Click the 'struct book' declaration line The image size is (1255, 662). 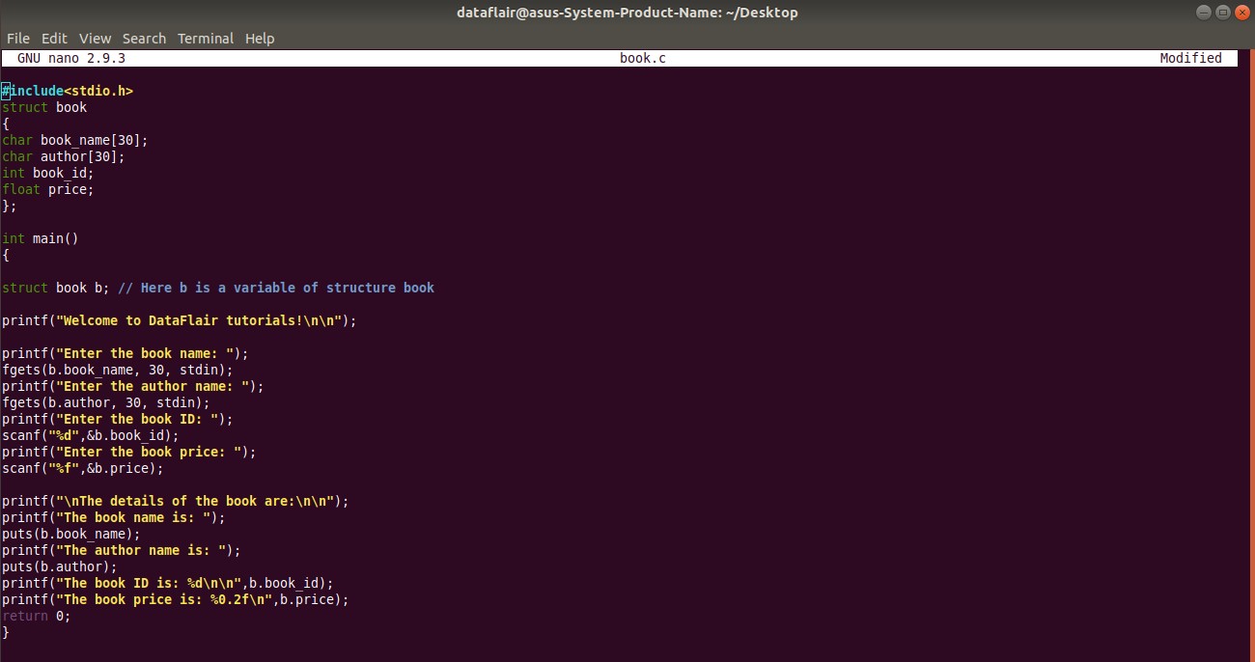(x=44, y=107)
